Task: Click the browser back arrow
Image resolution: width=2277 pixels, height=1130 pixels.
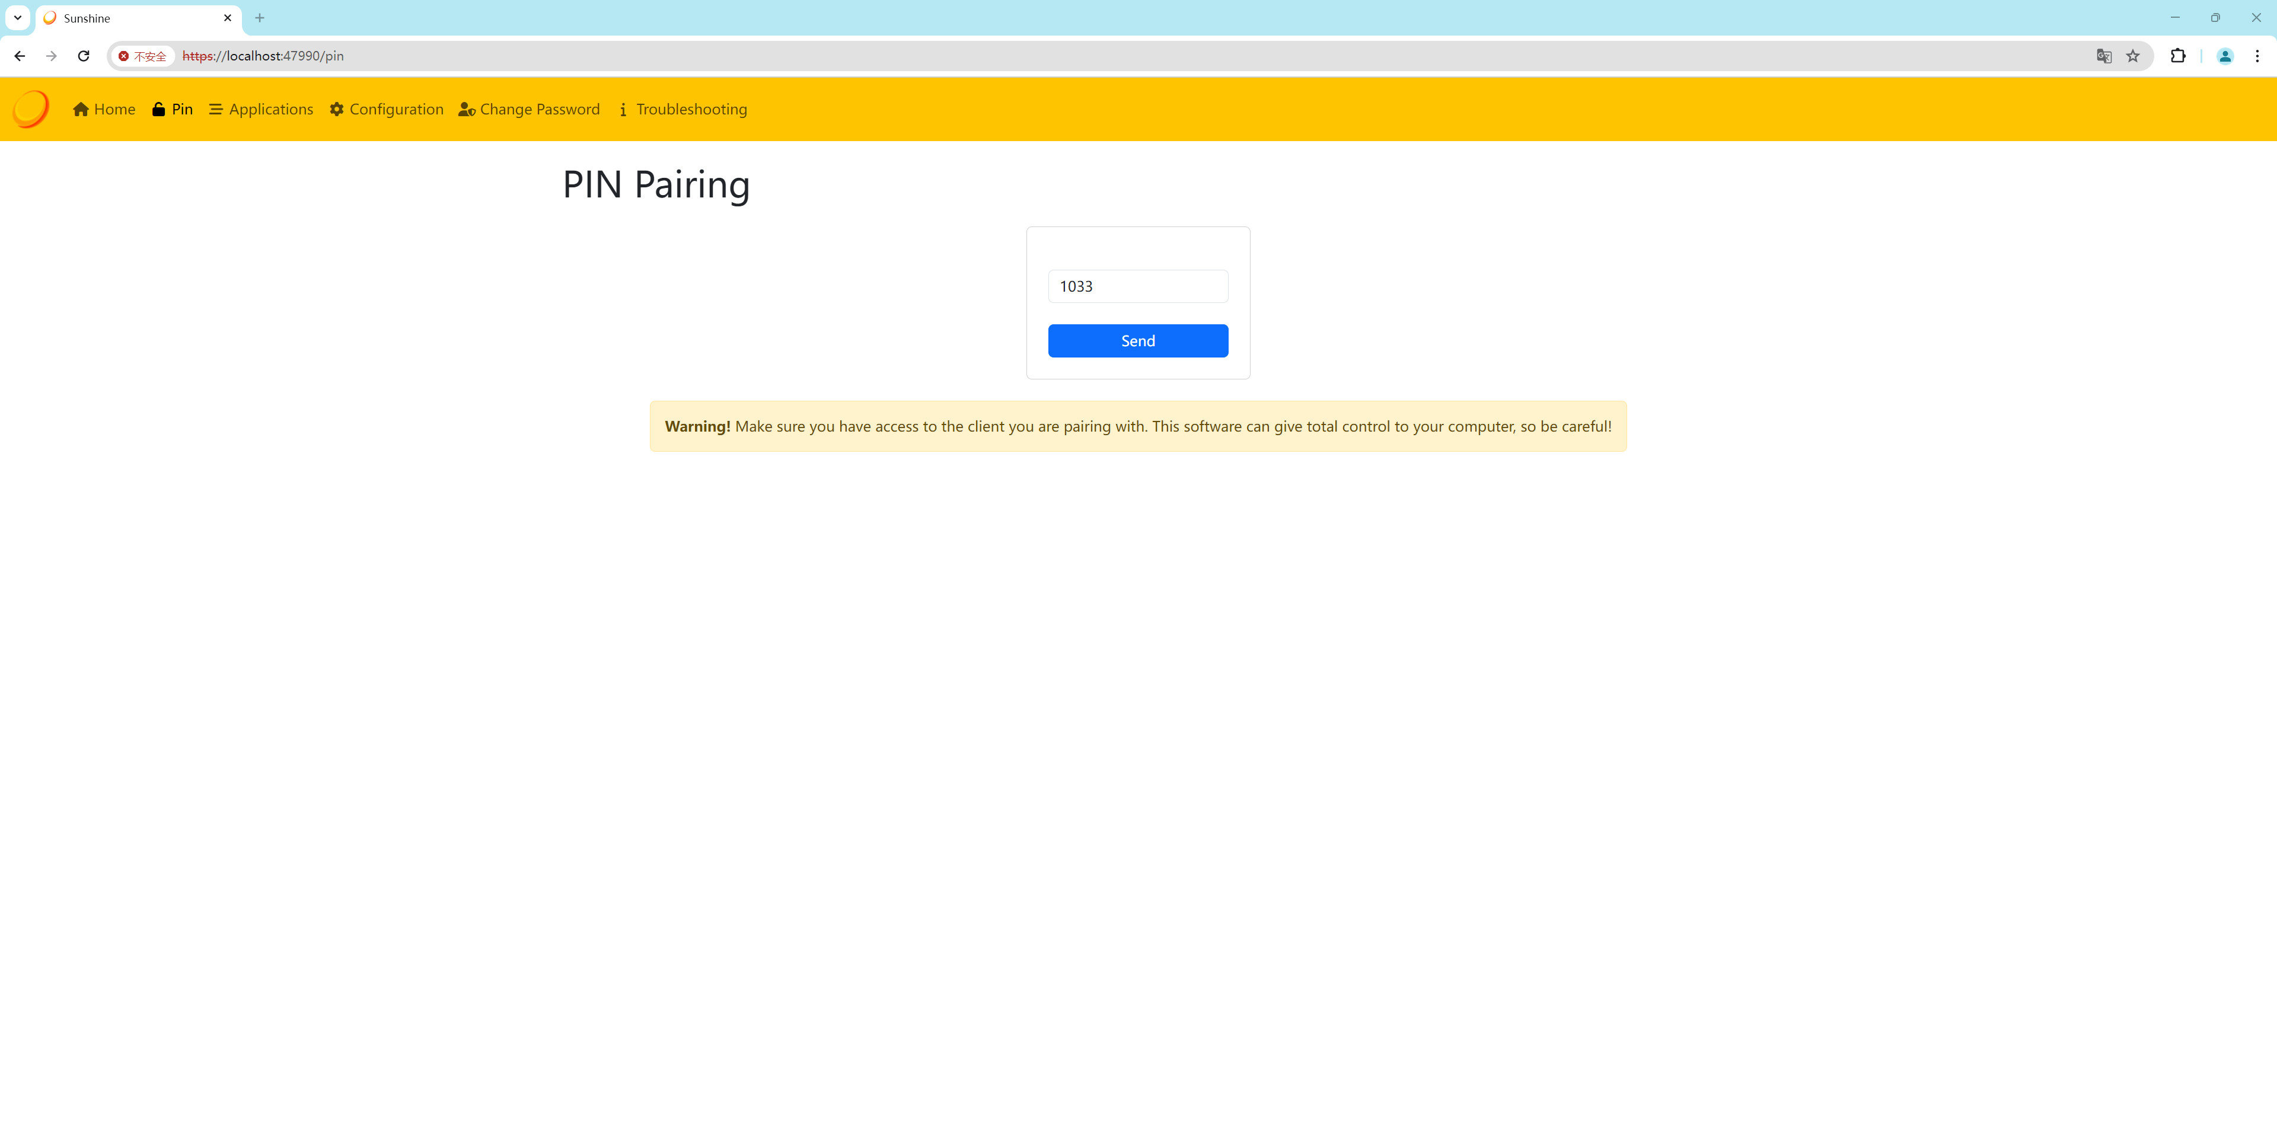Action: pyautogui.click(x=20, y=56)
